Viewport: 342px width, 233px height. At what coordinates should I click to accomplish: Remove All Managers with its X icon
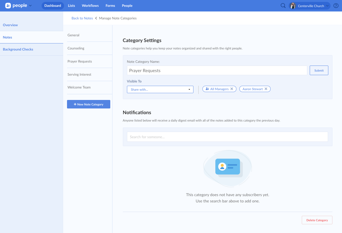click(232, 89)
